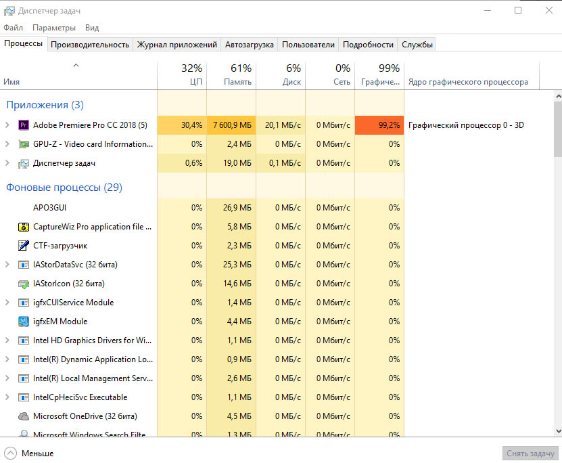Click the 7 600,9 МБ memory cell
The image size is (562, 463).
[231, 125]
